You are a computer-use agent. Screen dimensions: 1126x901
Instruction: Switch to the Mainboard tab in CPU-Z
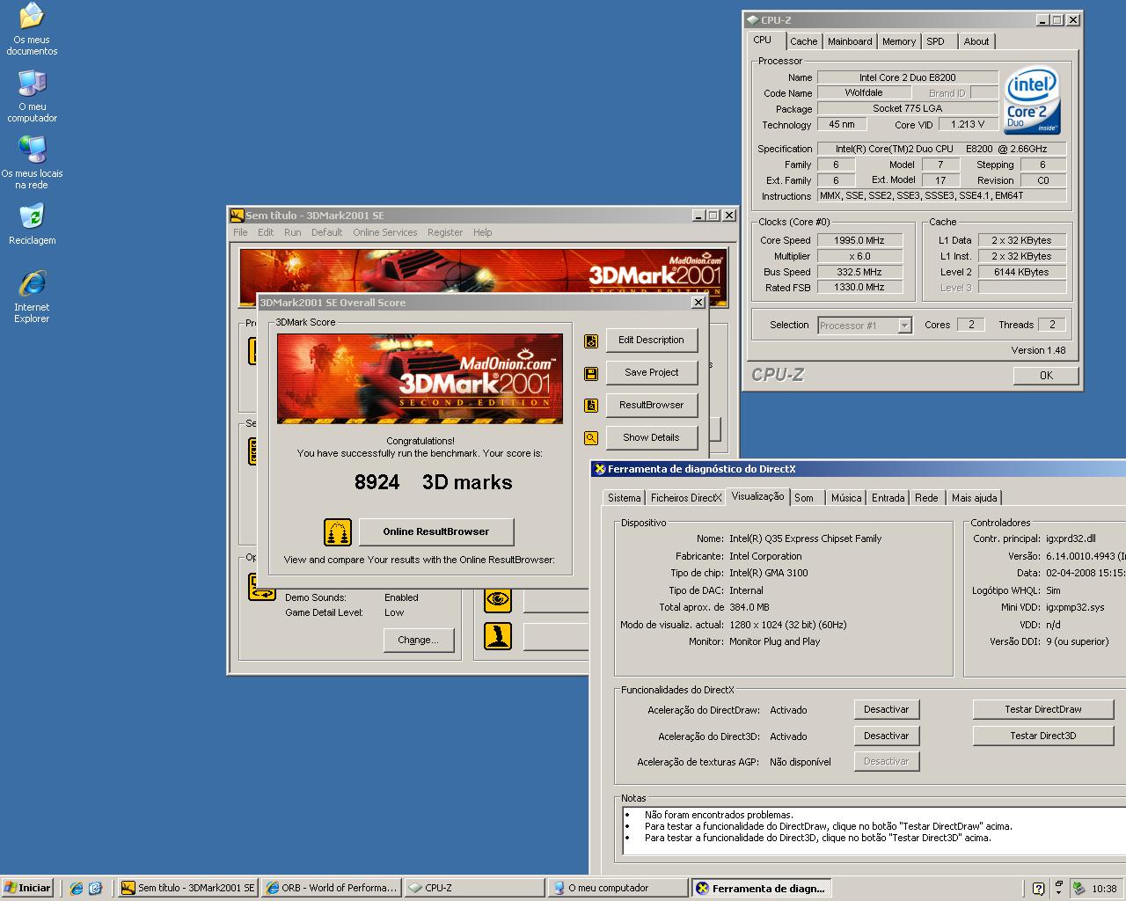coord(850,41)
